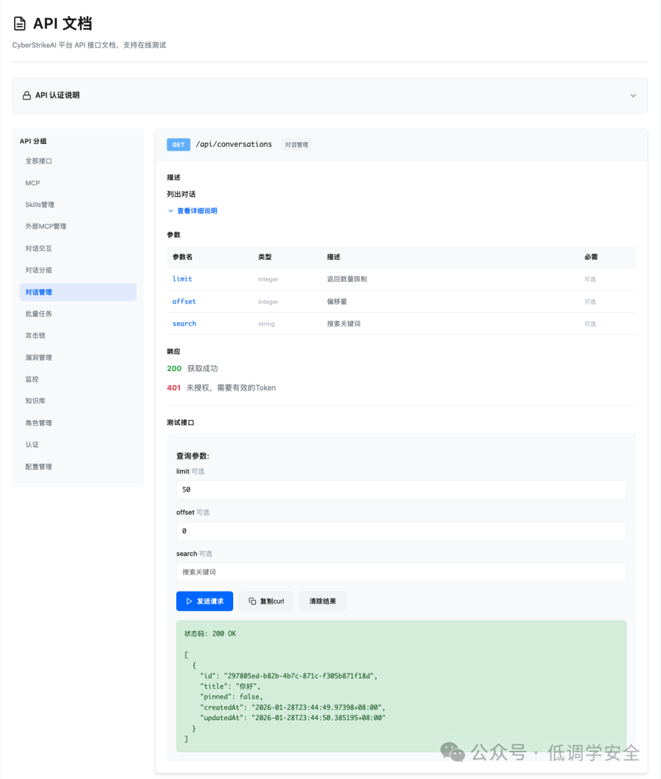Expand 查看详细说明 details link
Image resolution: width=661 pixels, height=779 pixels.
[193, 211]
